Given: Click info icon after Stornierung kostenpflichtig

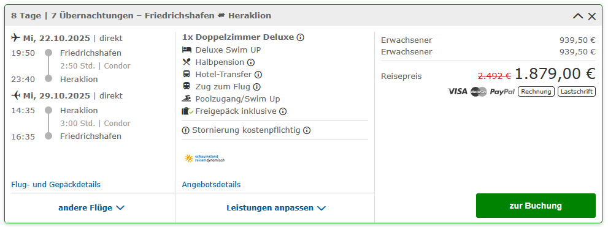Looking at the screenshot, I should [307, 130].
